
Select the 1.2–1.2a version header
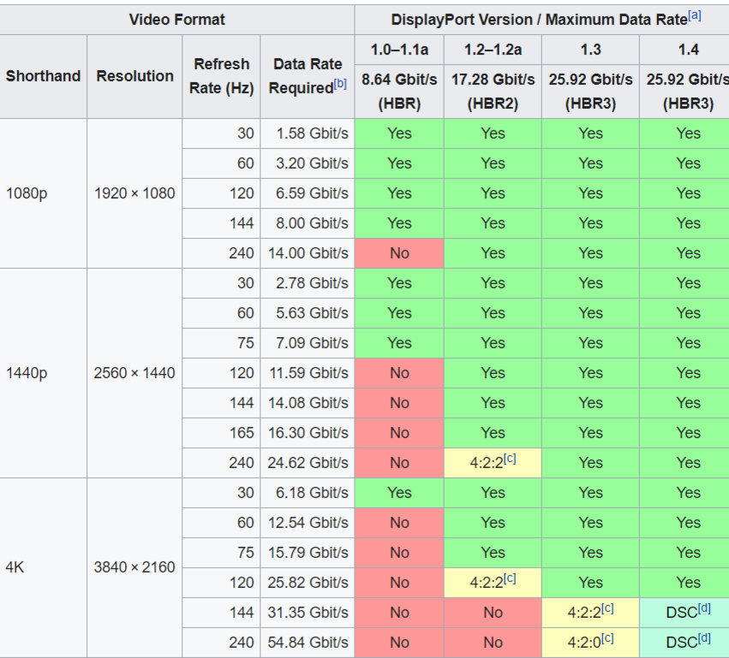[493, 50]
